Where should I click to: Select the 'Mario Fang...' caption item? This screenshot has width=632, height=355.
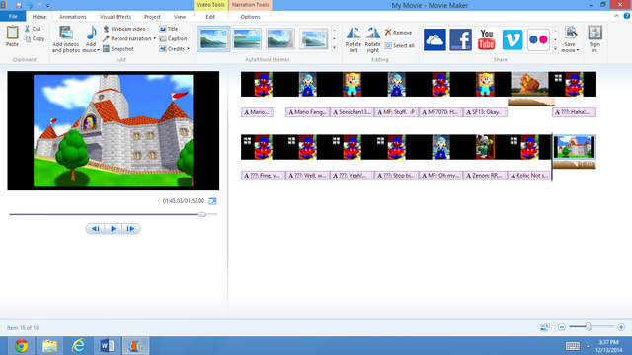[x=307, y=112]
